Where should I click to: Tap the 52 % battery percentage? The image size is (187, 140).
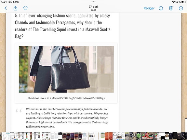(x=178, y=2)
